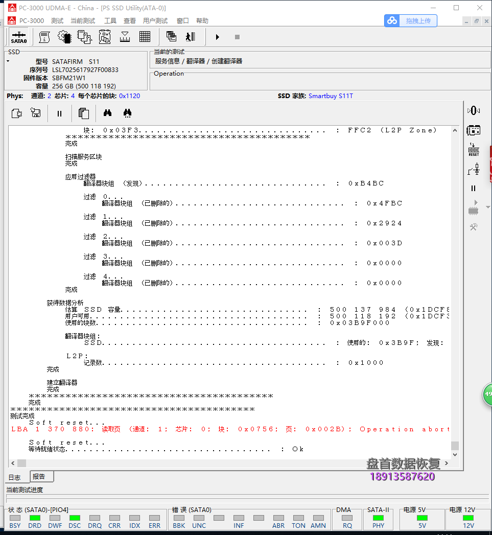Expand the SSD info panel arrow
The image size is (492, 535).
click(8, 61)
